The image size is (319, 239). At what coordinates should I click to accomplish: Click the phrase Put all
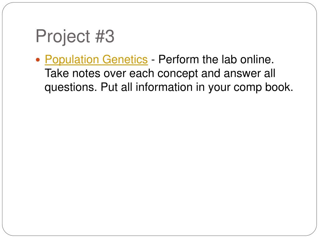117,87
